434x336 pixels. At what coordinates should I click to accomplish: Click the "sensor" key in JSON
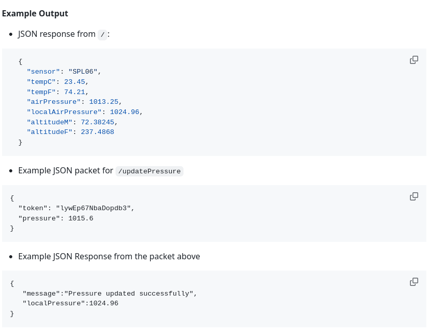43,72
